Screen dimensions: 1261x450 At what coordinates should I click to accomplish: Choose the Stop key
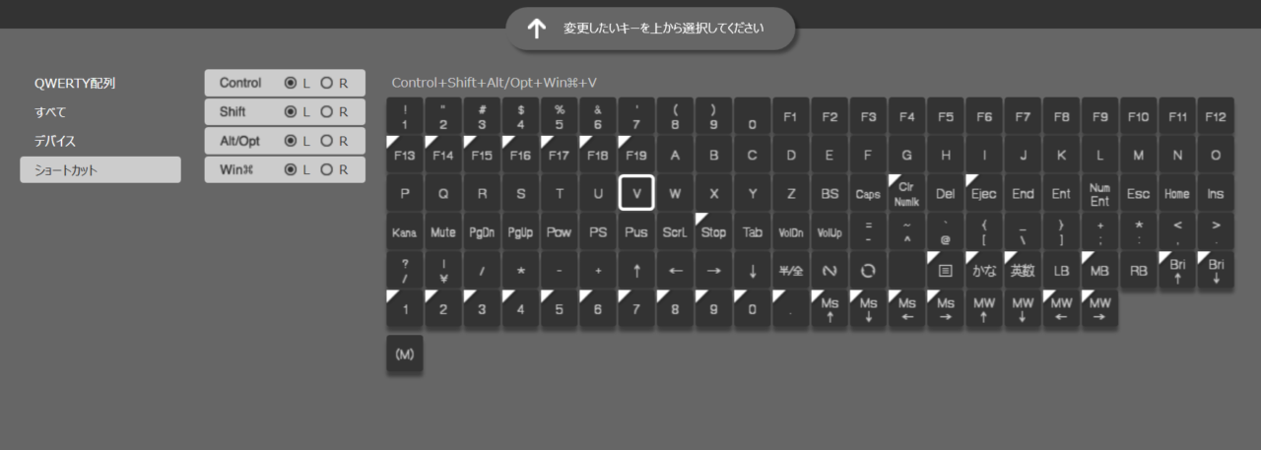click(x=713, y=232)
